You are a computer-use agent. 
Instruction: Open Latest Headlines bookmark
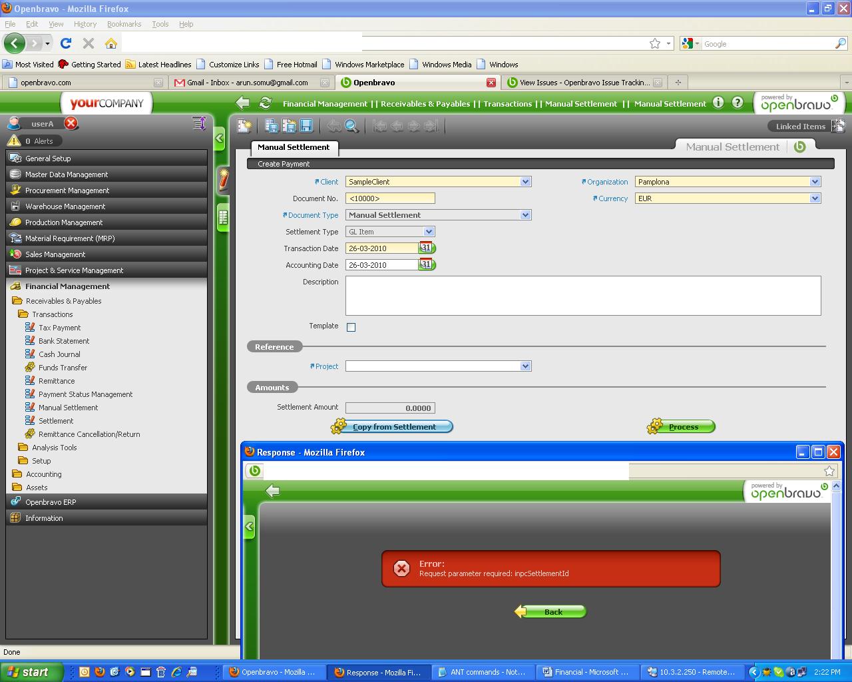pos(158,65)
